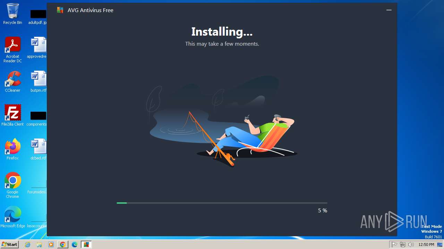Click the Installing... heading
Viewport: 444px width, 249px height.
[222, 32]
